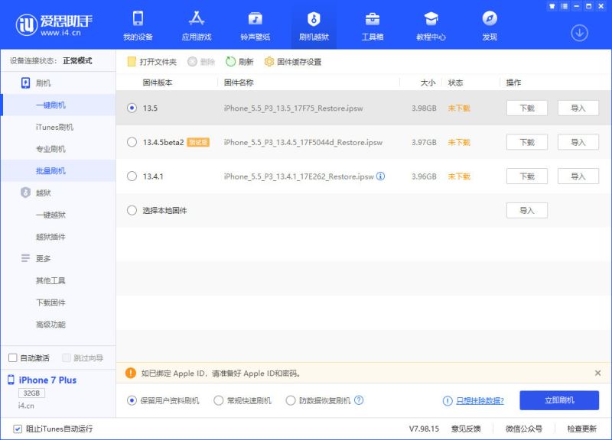Click the iPhone 7 Plus device icon

[11, 380]
